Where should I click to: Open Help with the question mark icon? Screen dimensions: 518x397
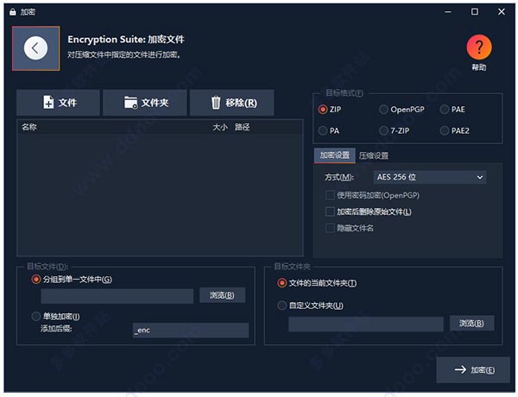pyautogui.click(x=478, y=47)
